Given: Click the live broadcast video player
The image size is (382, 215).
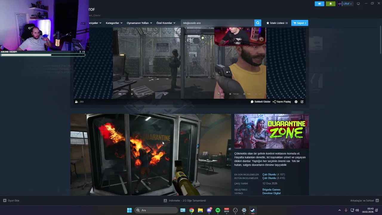Looking at the screenshot, I should 189,63.
